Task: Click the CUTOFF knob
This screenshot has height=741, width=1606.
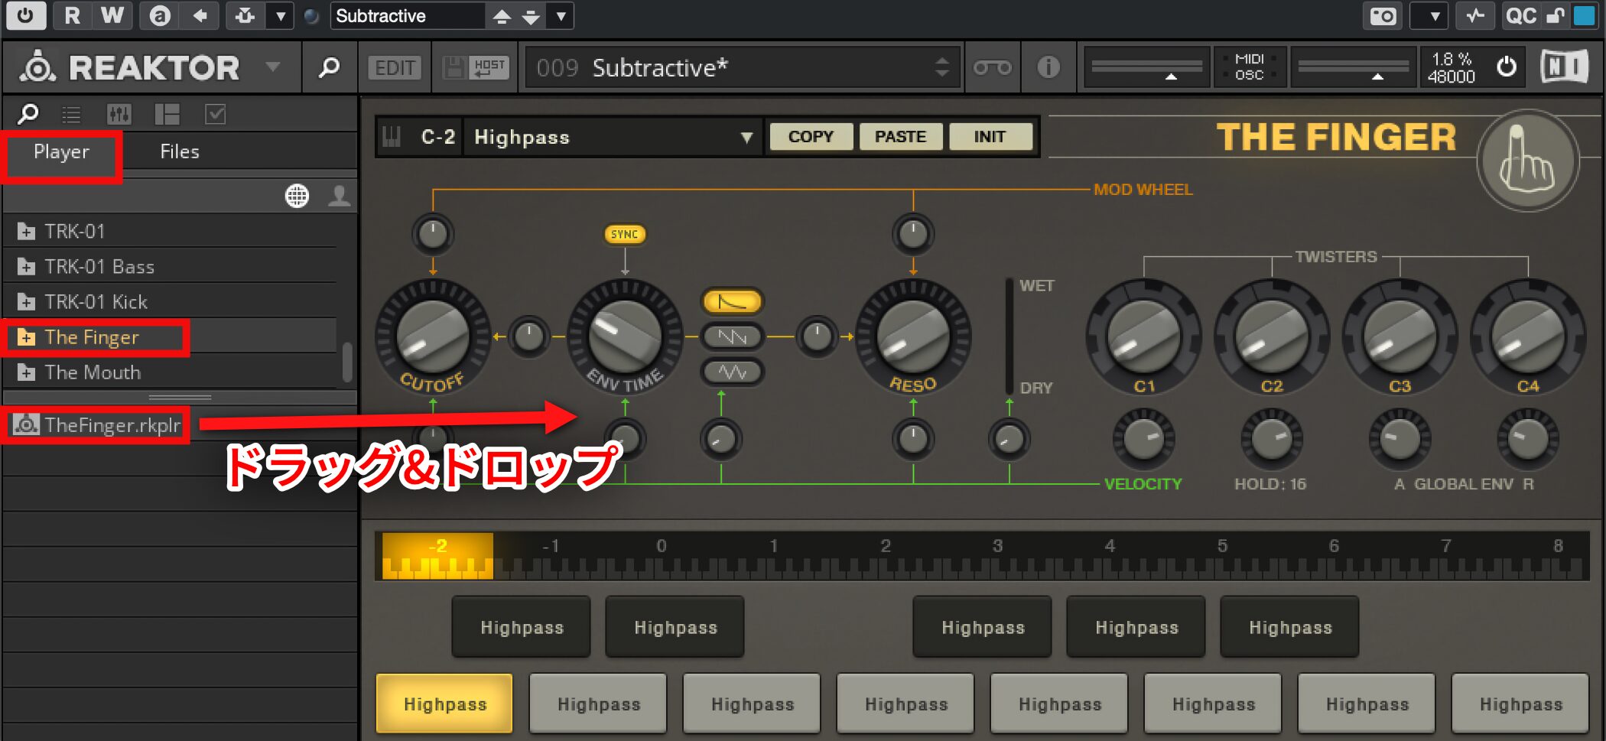Action: (x=433, y=336)
